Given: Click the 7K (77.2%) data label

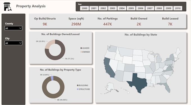Looking at the screenshot, I should point(69,59).
